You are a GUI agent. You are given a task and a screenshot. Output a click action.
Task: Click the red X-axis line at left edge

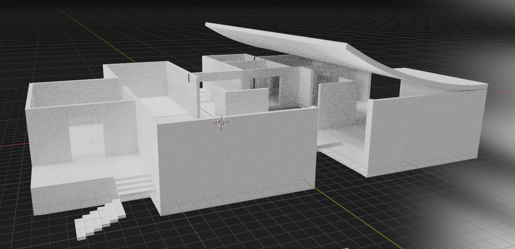[13, 145]
